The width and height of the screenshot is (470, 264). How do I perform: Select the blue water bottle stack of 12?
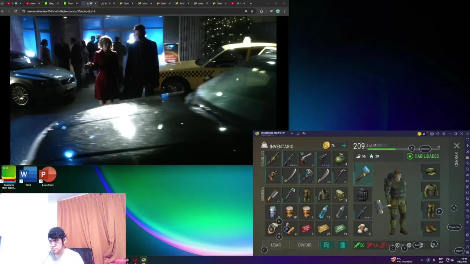[323, 212]
